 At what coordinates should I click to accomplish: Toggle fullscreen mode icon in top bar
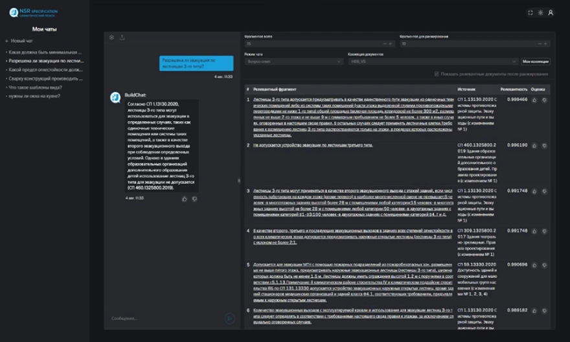coord(530,13)
